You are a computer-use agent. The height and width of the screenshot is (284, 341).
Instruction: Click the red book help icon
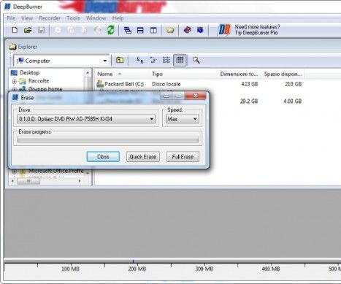pos(187,30)
